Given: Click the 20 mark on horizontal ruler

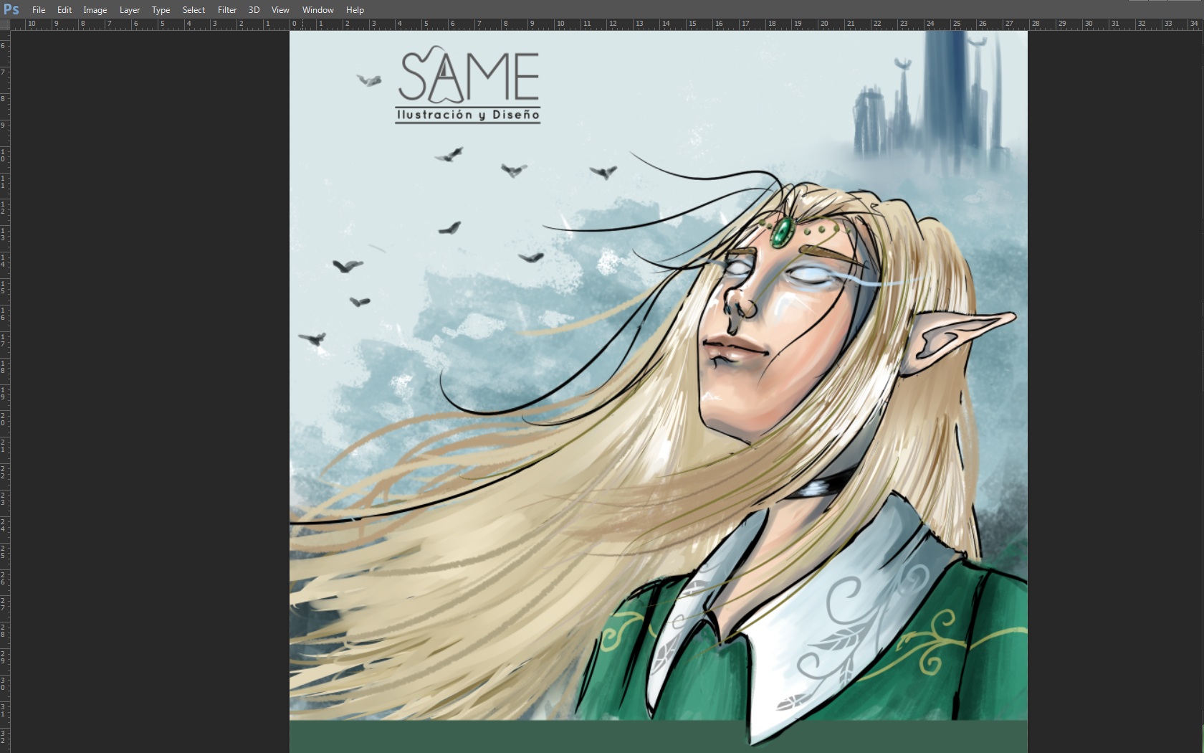Looking at the screenshot, I should [823, 24].
